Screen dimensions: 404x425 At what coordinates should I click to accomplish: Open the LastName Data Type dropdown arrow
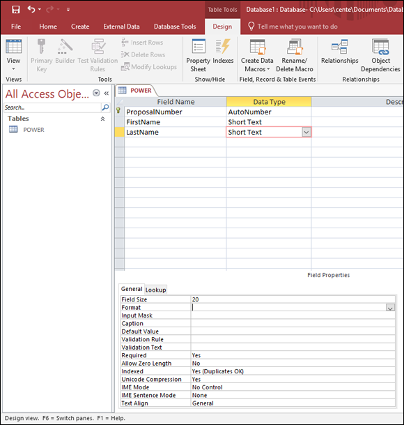[x=306, y=133]
